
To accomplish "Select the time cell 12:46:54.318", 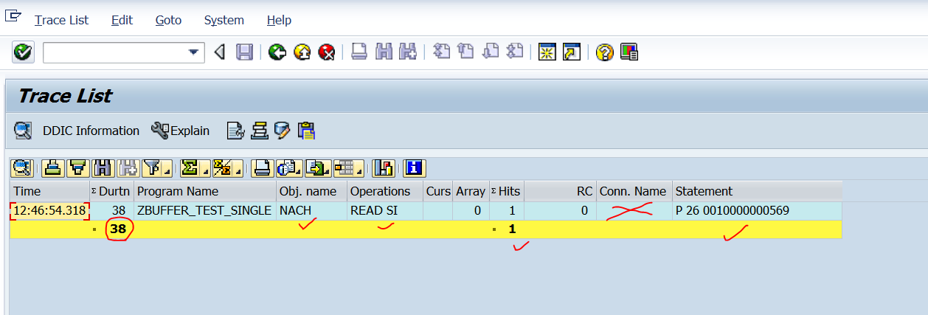I will [x=50, y=210].
